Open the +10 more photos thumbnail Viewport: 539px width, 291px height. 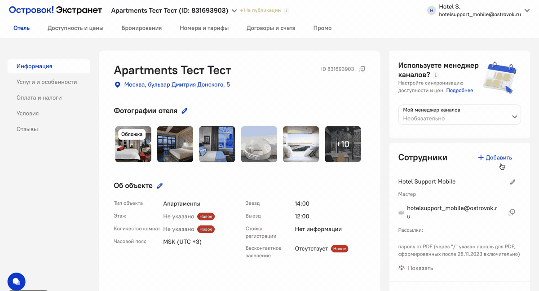[x=343, y=144]
